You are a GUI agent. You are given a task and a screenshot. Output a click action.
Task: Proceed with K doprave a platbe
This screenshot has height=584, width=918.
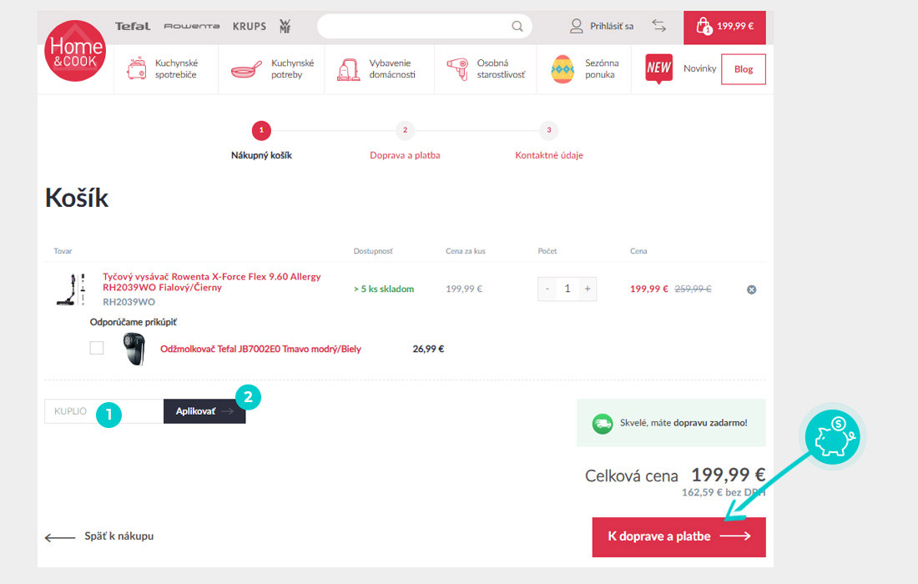pyautogui.click(x=679, y=536)
